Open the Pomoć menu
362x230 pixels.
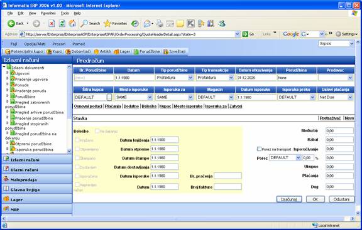79,44
